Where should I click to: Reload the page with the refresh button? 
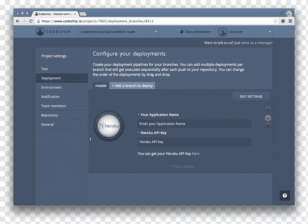pyautogui.click(x=31, y=21)
